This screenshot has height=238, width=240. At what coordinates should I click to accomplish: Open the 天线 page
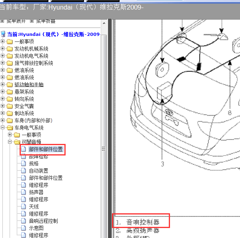34,207
